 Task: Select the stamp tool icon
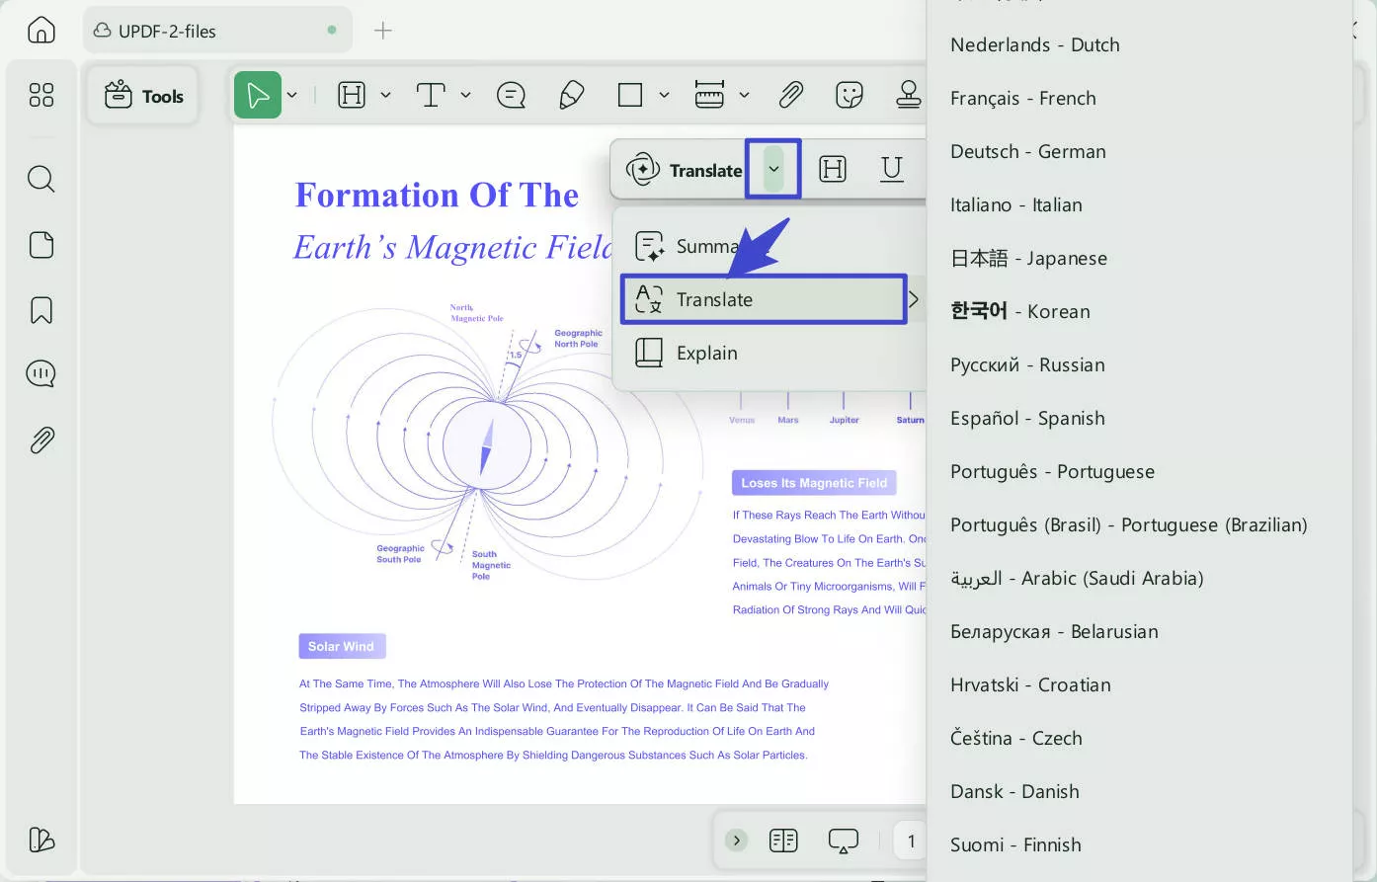908,95
